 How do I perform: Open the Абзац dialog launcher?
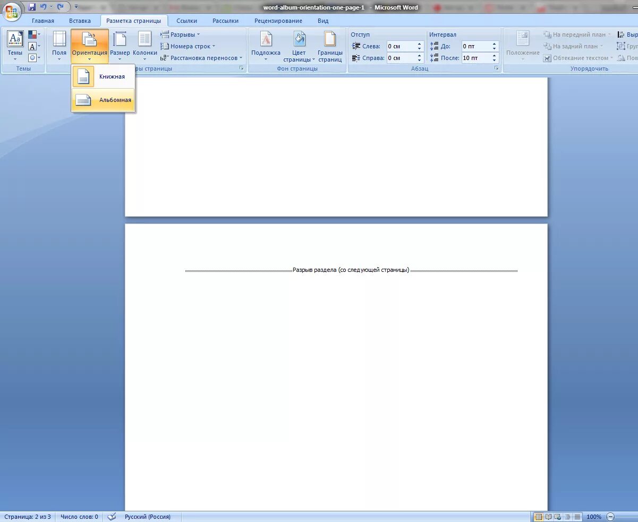click(497, 69)
